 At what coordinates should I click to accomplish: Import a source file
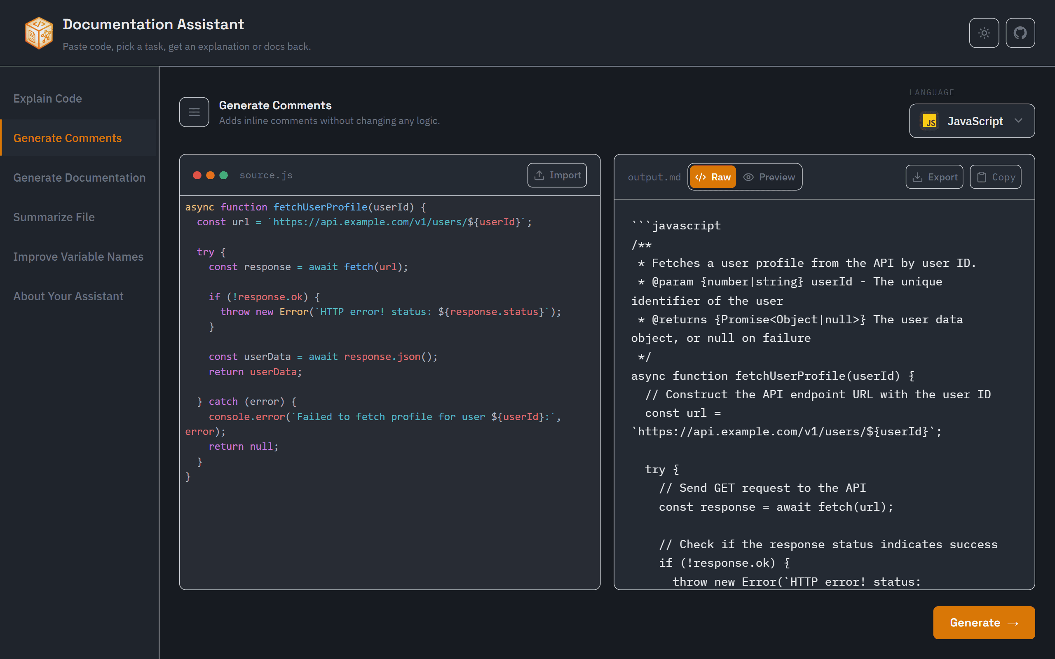pos(557,175)
